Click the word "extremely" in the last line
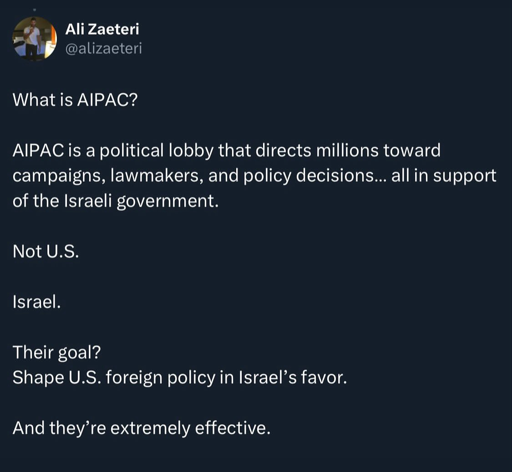The height and width of the screenshot is (472, 512). pyautogui.click(x=150, y=429)
